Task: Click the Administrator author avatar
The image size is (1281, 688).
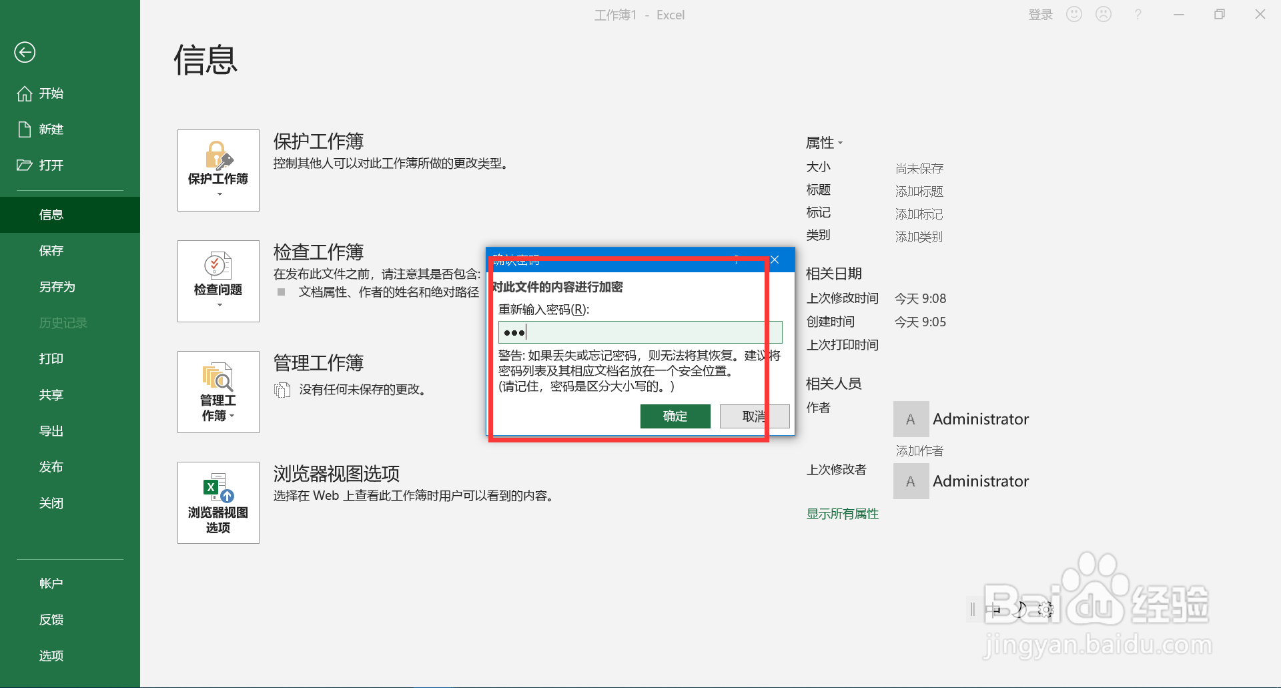Action: (910, 418)
